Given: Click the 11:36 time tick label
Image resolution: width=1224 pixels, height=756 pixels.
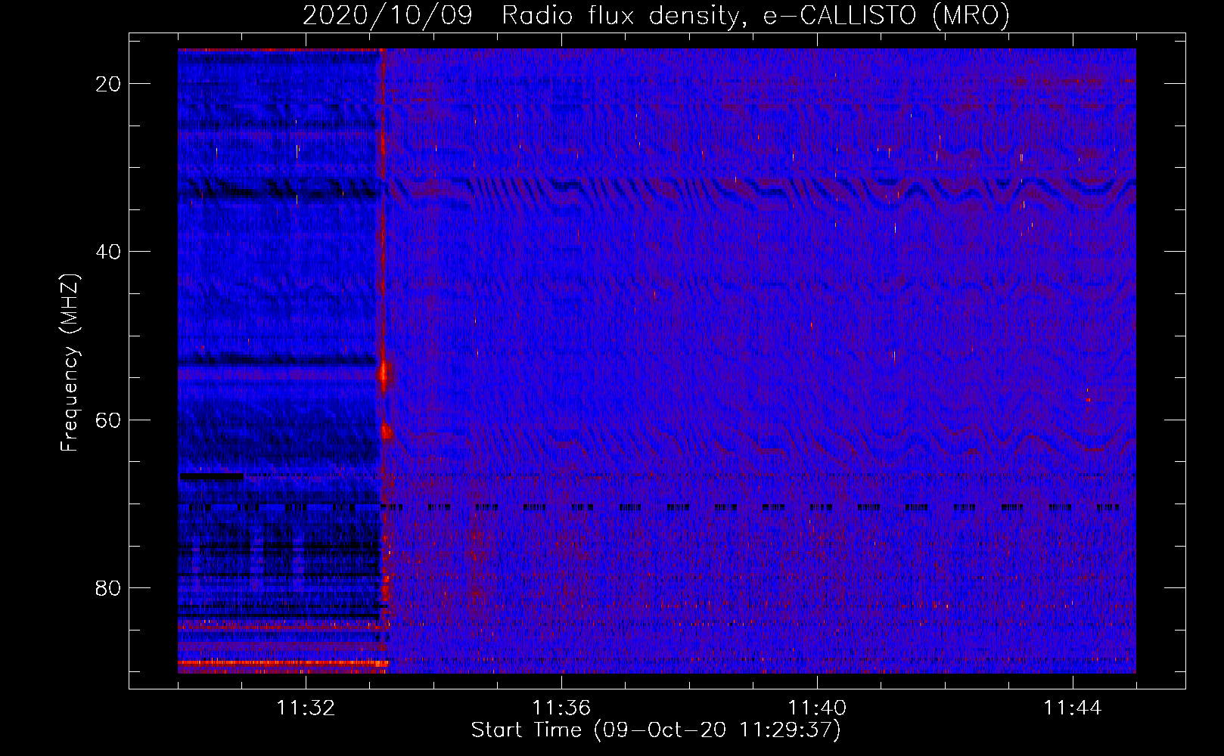Looking at the screenshot, I should [561, 708].
